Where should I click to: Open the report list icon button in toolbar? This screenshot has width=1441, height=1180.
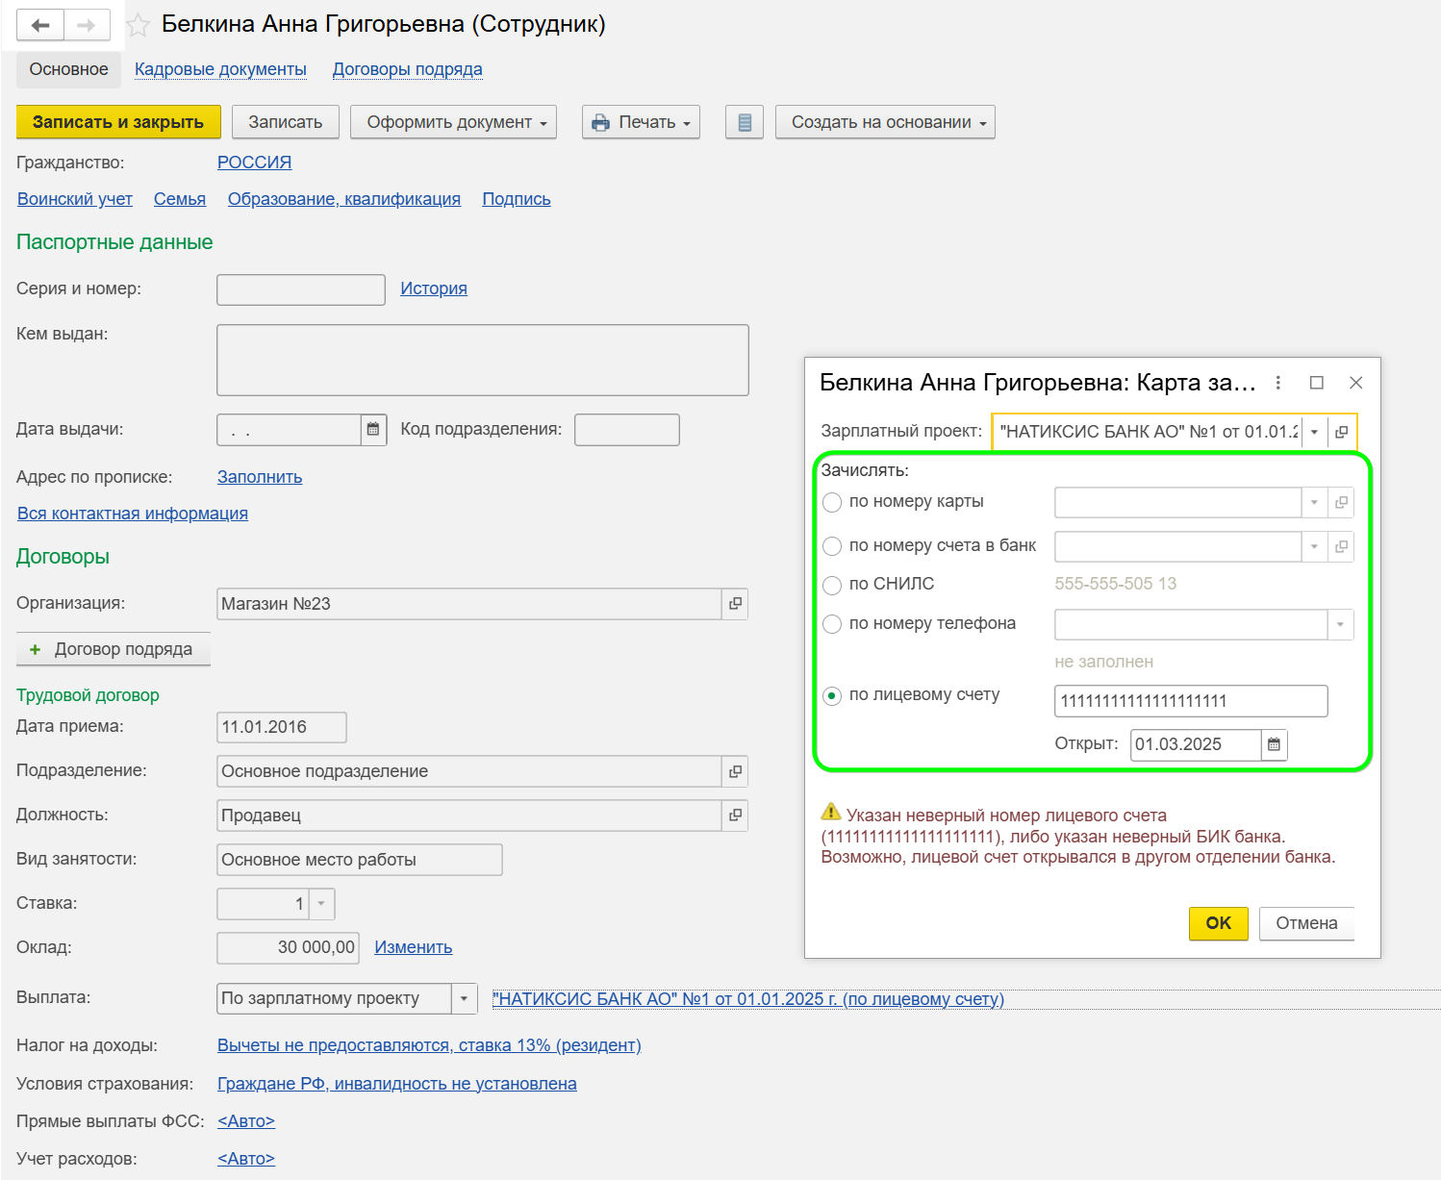tap(744, 122)
